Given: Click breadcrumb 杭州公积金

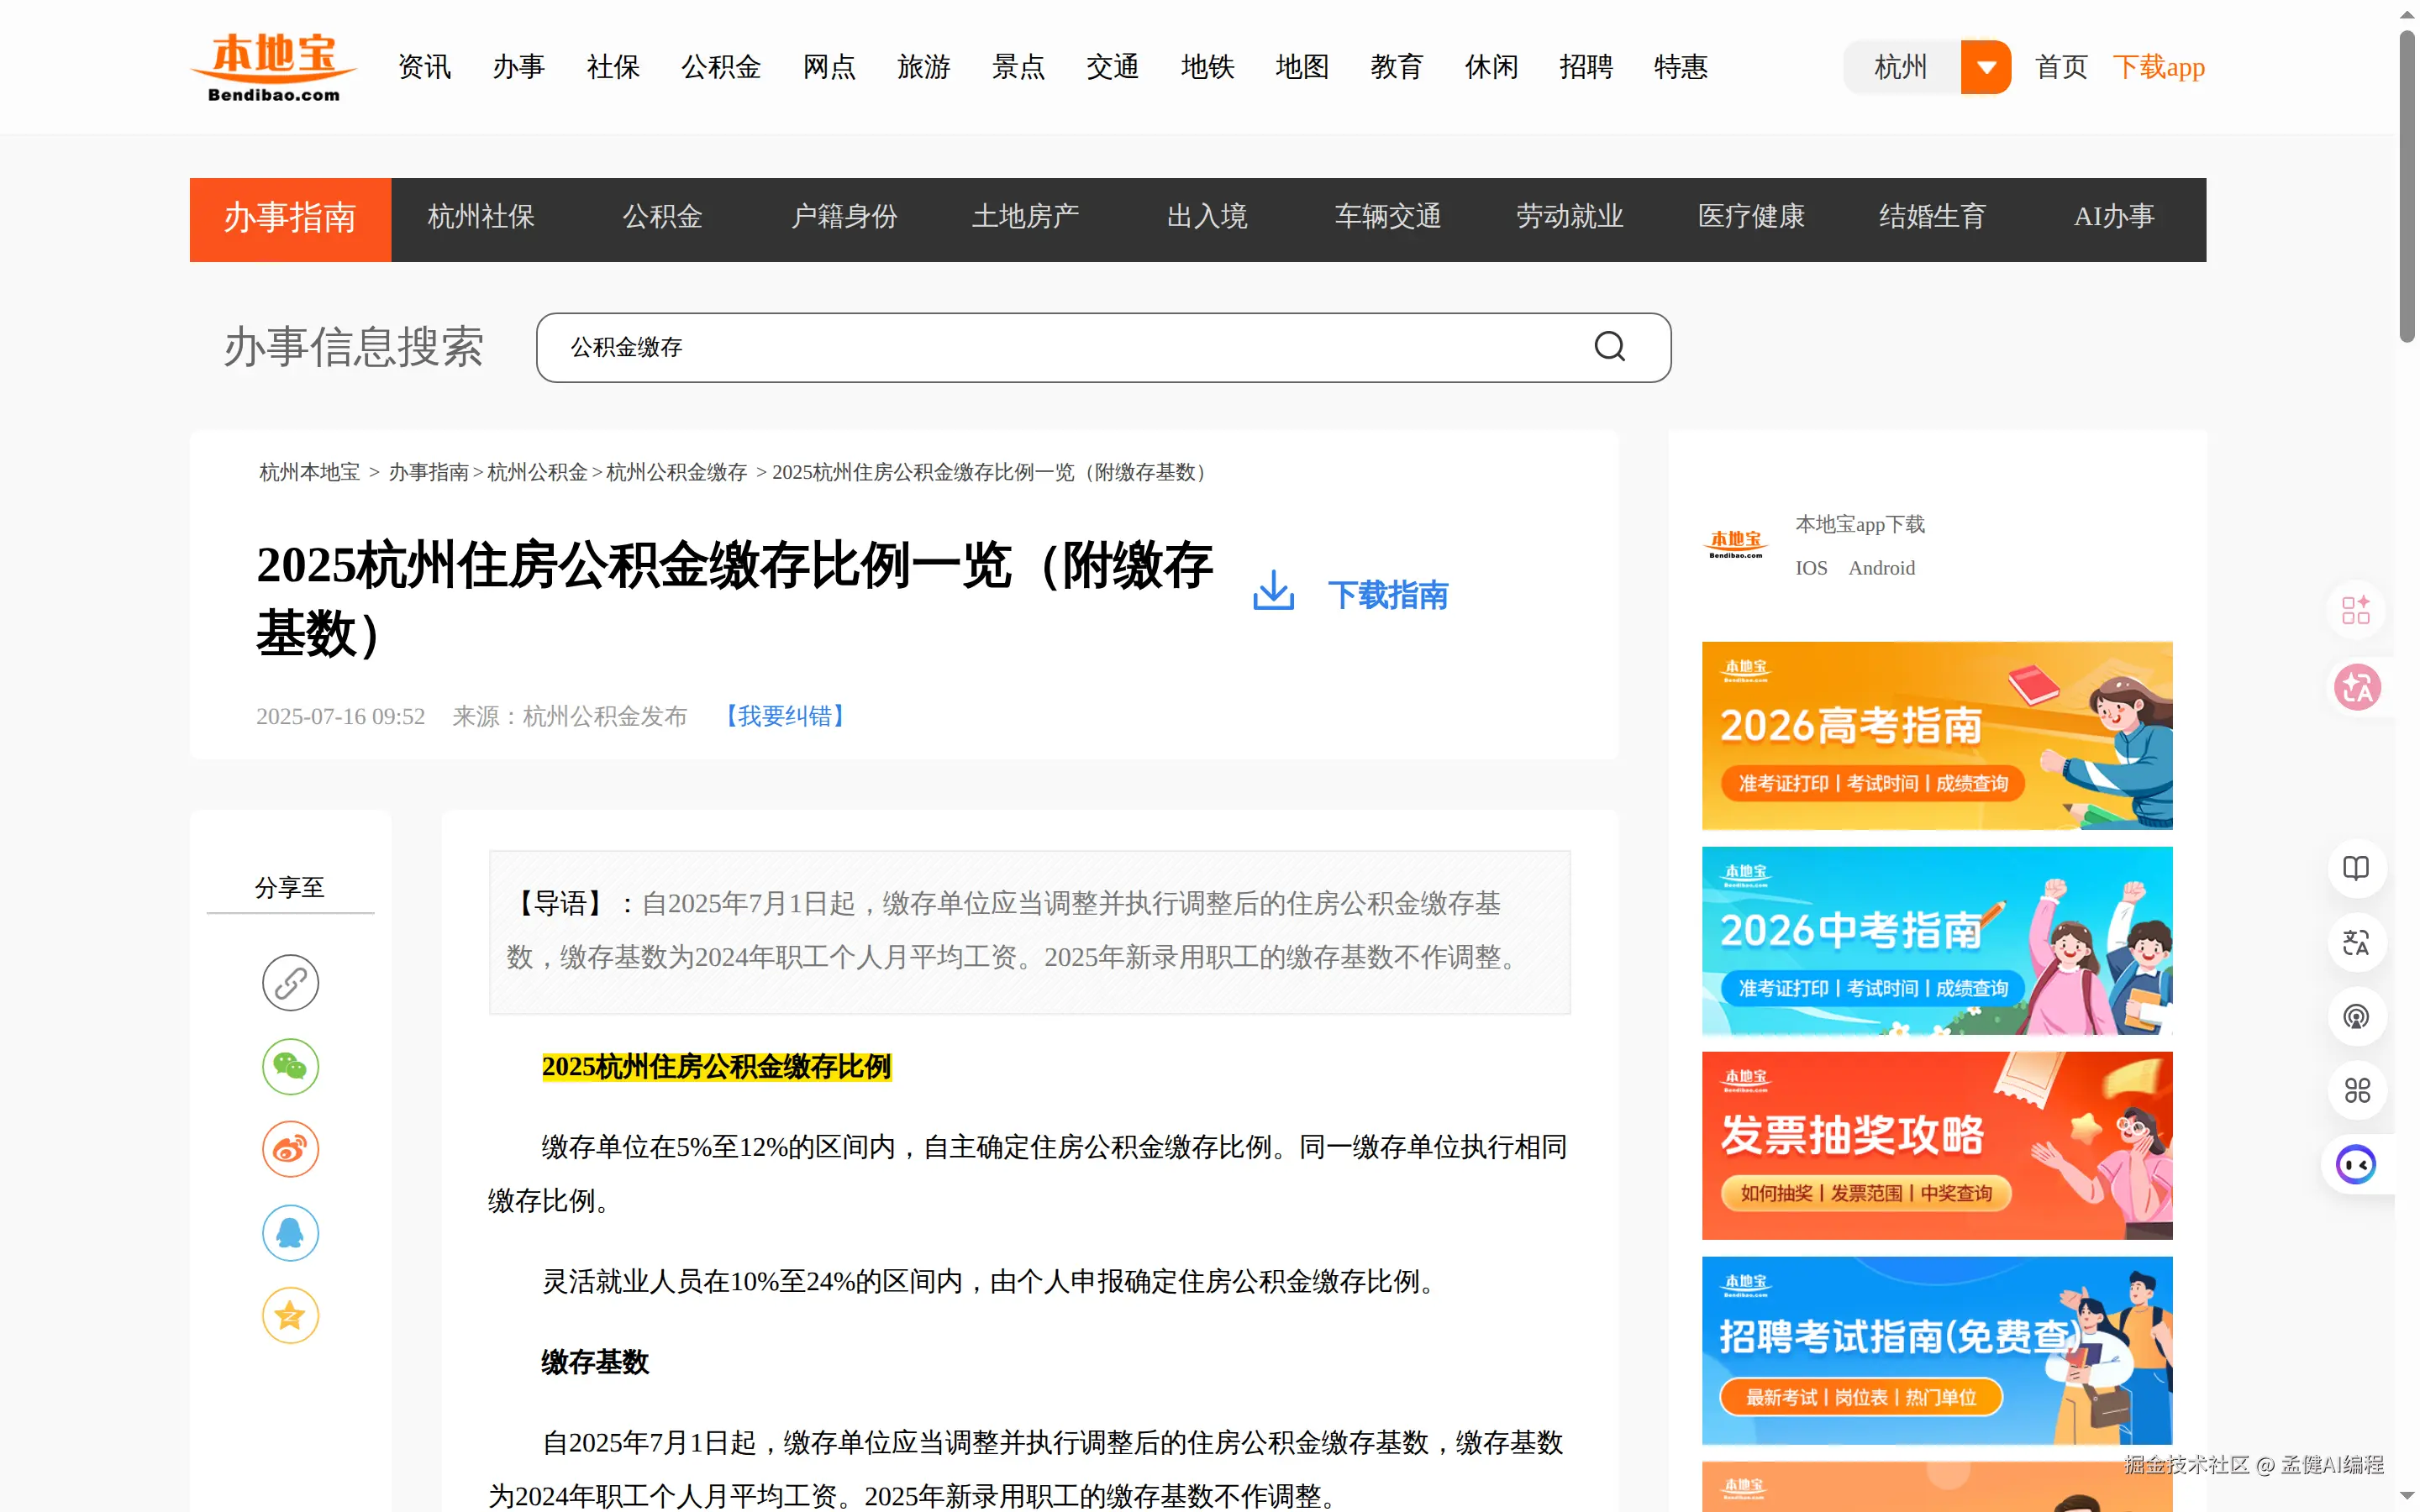Looking at the screenshot, I should pyautogui.click(x=537, y=472).
